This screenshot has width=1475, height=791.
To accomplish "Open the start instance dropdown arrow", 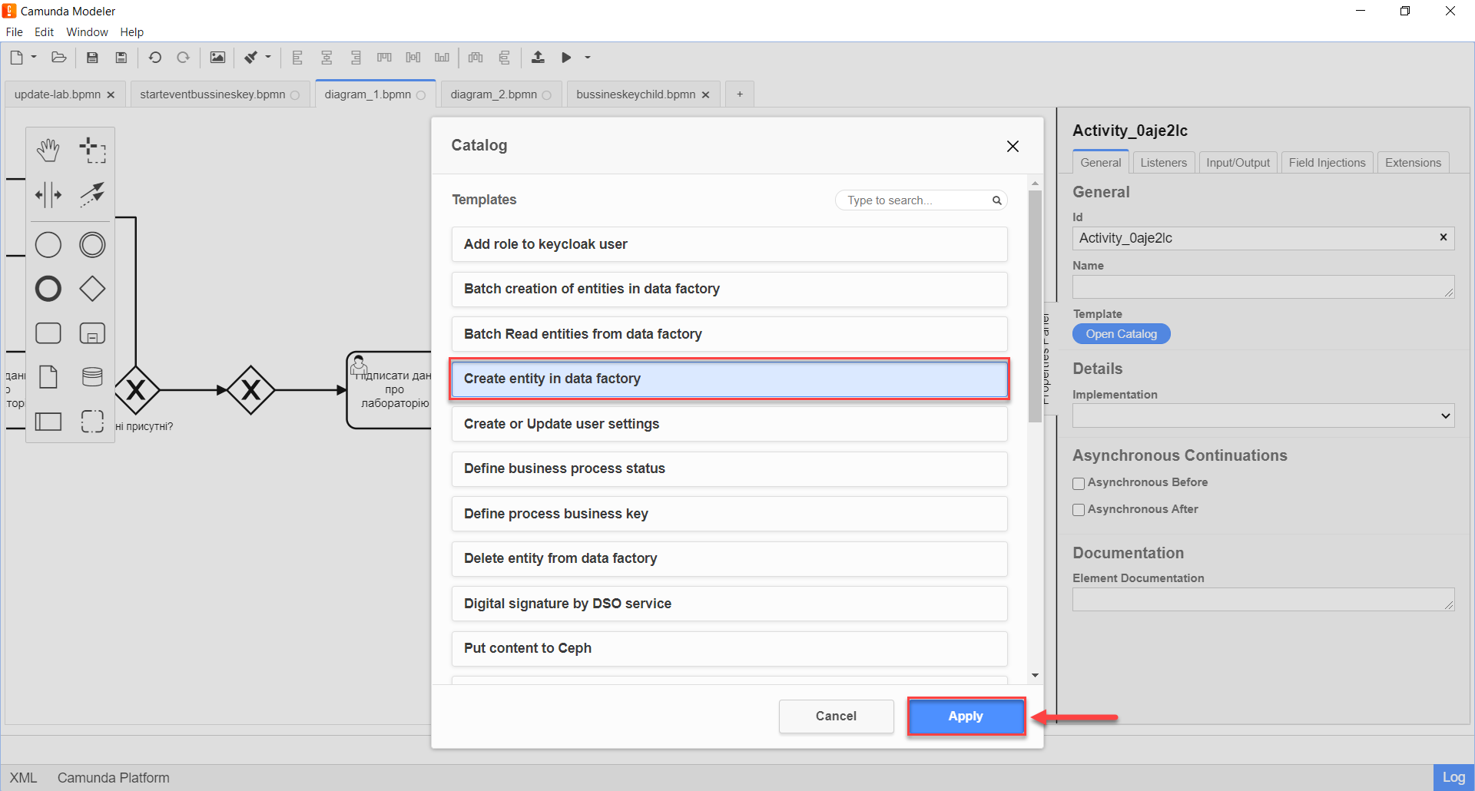I will pos(588,57).
